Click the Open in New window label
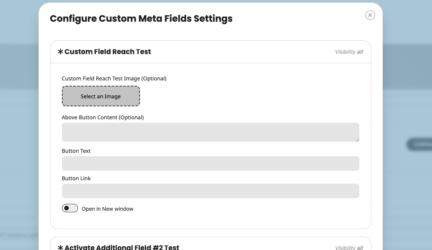This screenshot has width=432, height=250. [x=107, y=209]
